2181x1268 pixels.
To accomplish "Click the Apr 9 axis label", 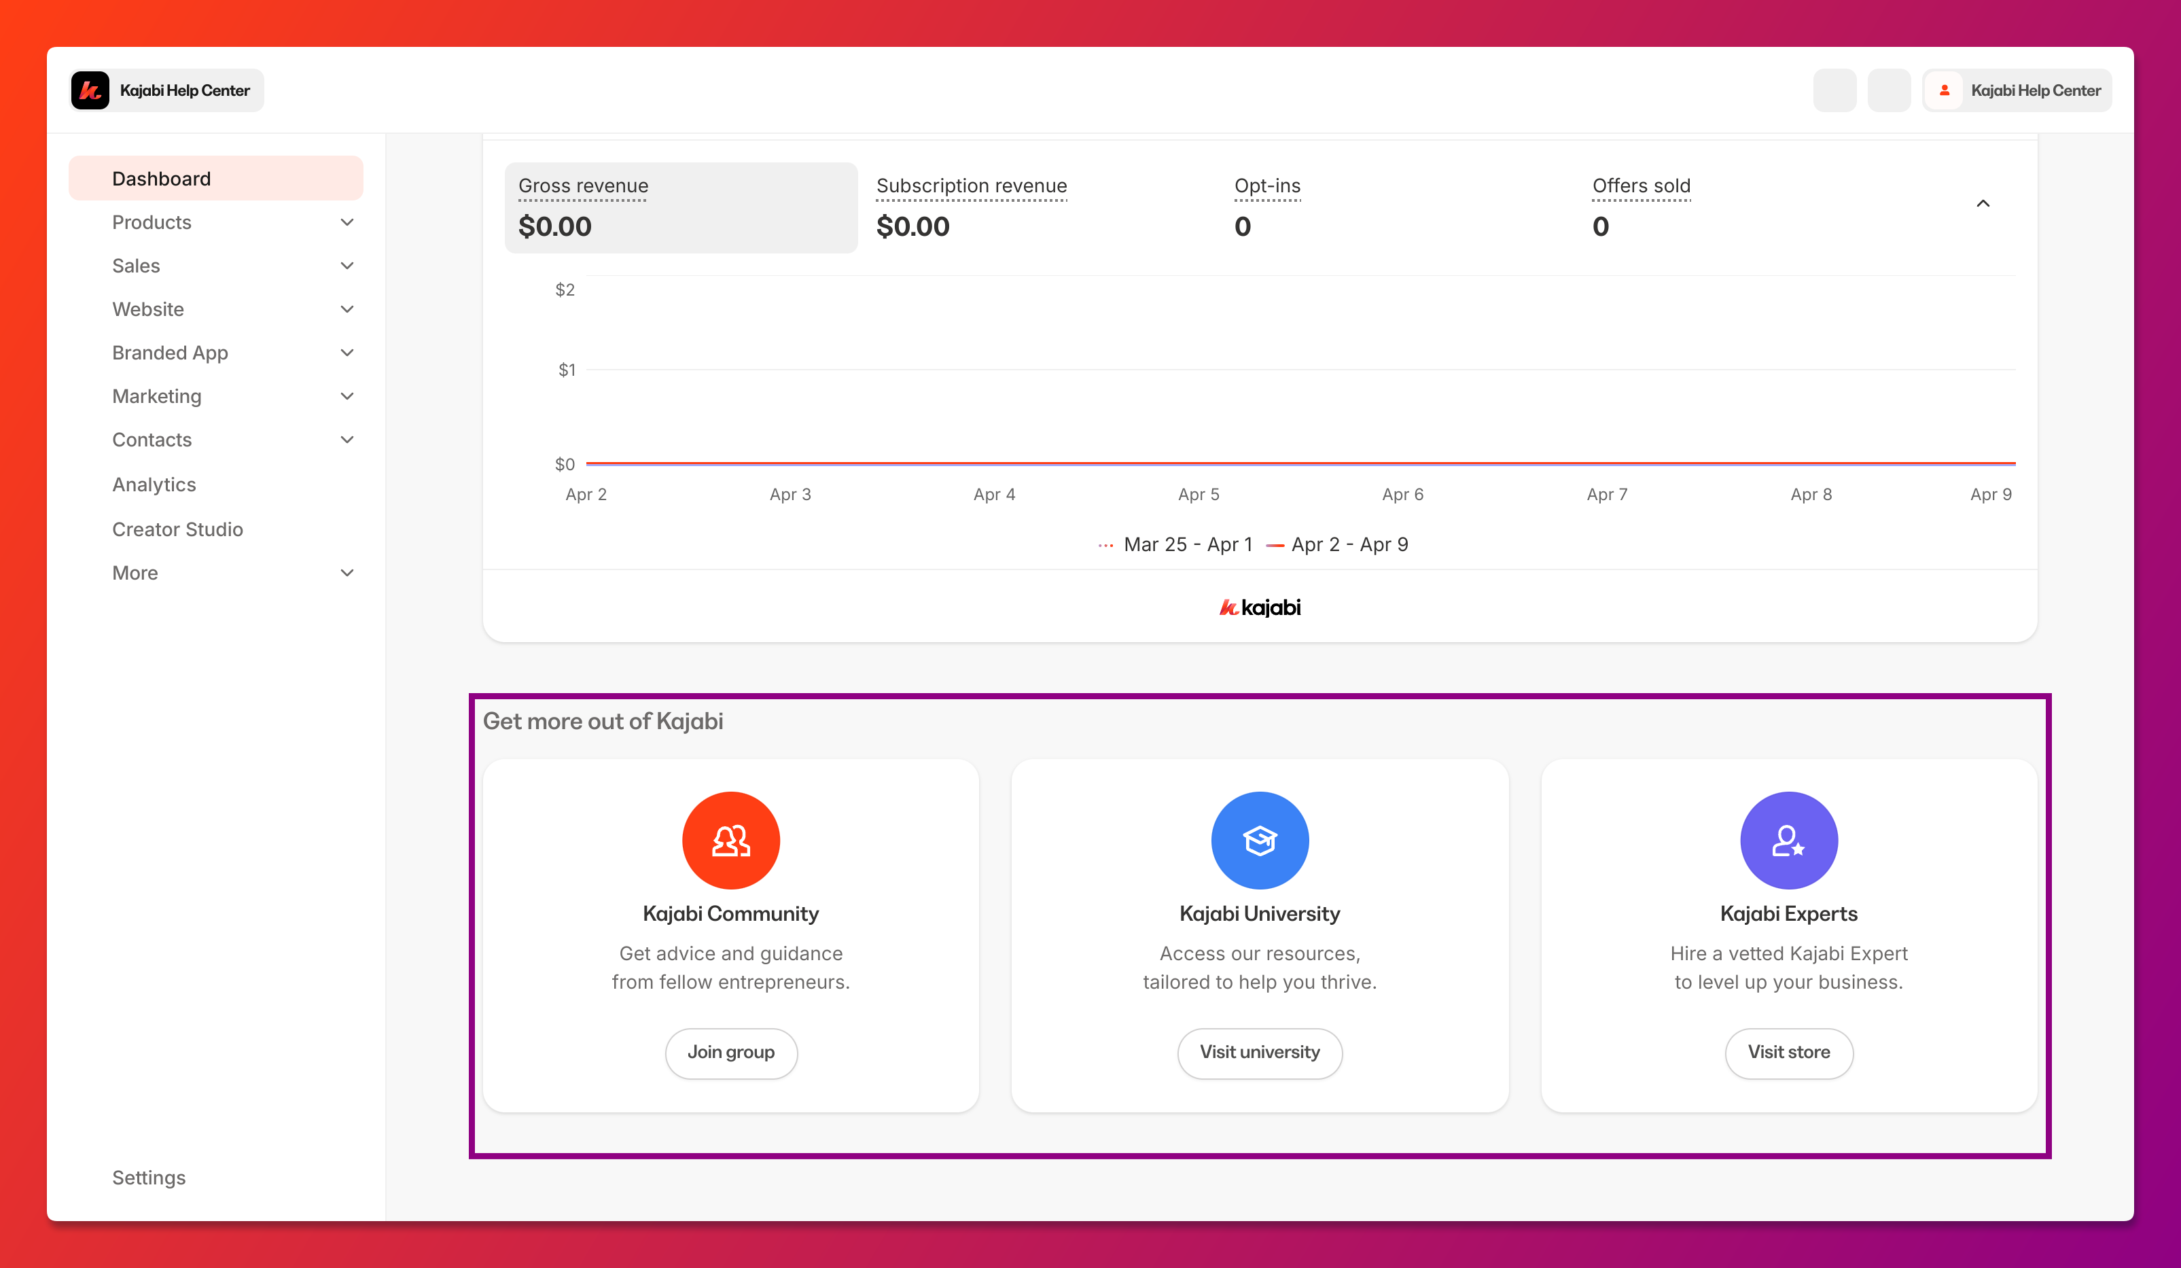I will click(x=1991, y=494).
